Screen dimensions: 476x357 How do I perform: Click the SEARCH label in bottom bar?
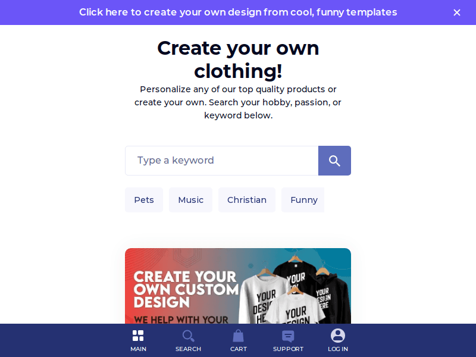(x=188, y=349)
